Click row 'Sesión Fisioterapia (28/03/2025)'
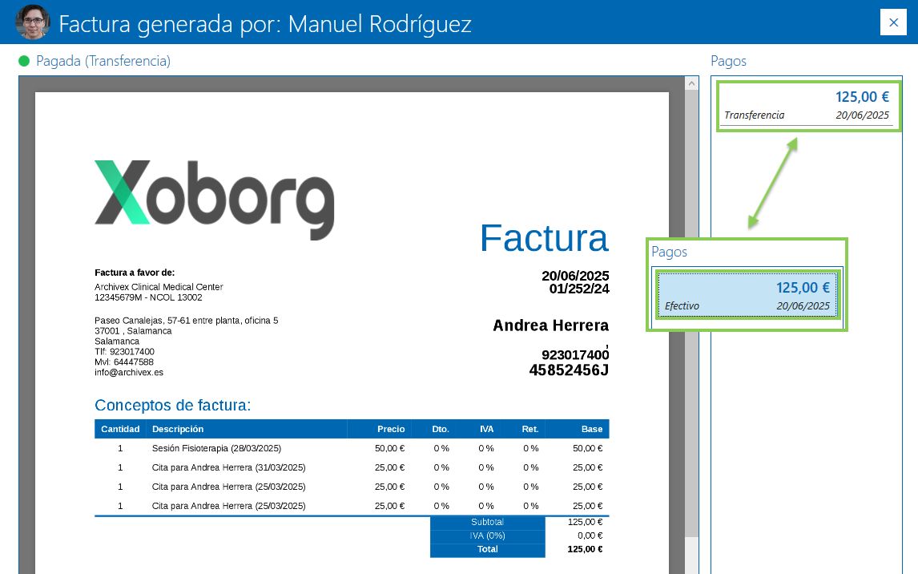 [x=352, y=449]
